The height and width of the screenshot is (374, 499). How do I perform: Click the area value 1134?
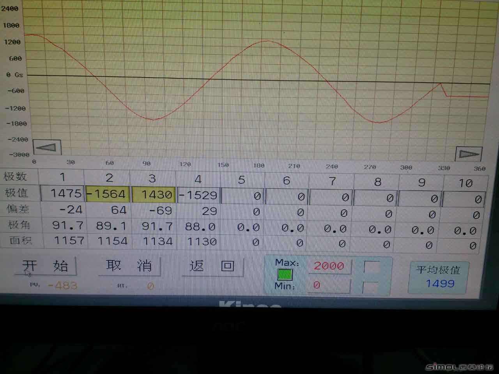pyautogui.click(x=157, y=242)
